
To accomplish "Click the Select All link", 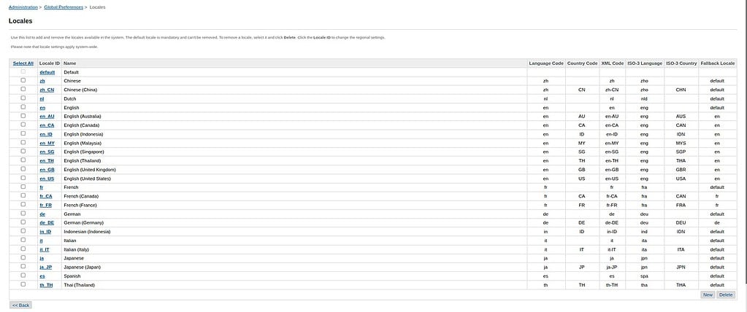I will pyautogui.click(x=23, y=63).
